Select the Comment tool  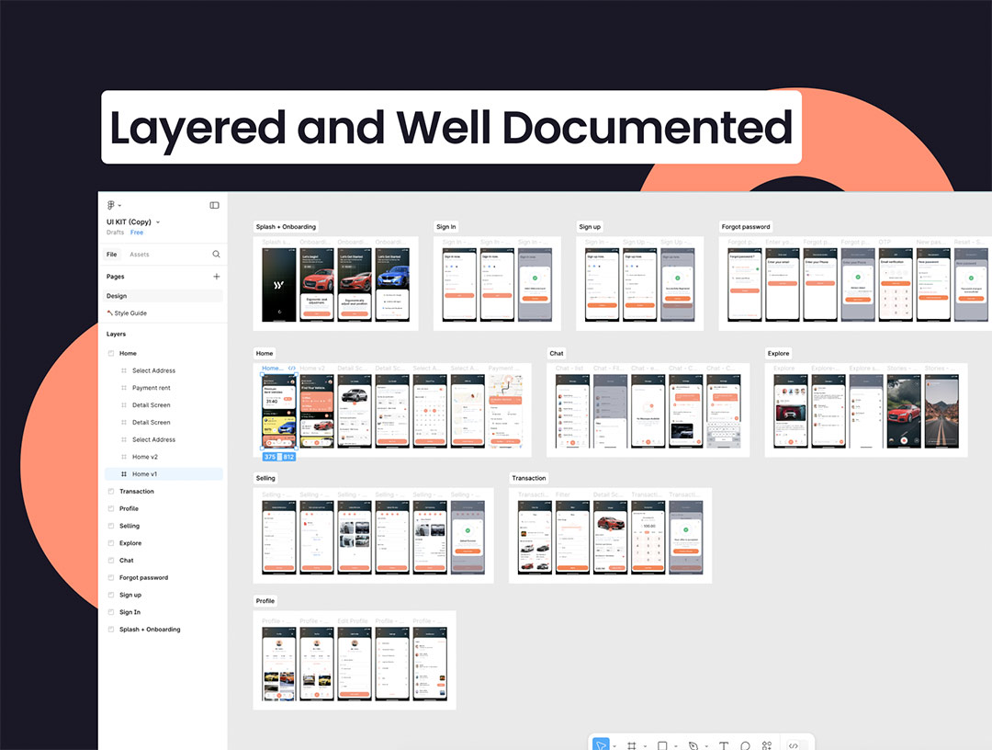tap(745, 745)
